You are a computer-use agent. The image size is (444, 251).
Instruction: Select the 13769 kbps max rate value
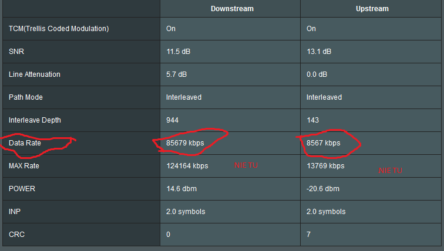tap(325, 166)
